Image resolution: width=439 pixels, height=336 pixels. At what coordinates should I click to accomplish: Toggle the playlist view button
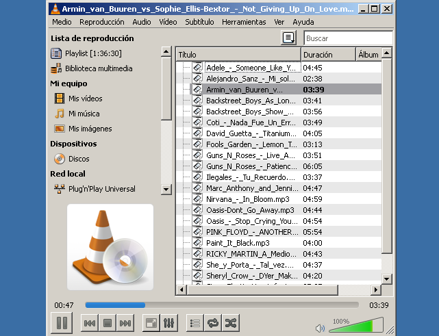coord(195,323)
